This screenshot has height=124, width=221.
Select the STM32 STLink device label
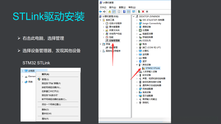pos(153,68)
